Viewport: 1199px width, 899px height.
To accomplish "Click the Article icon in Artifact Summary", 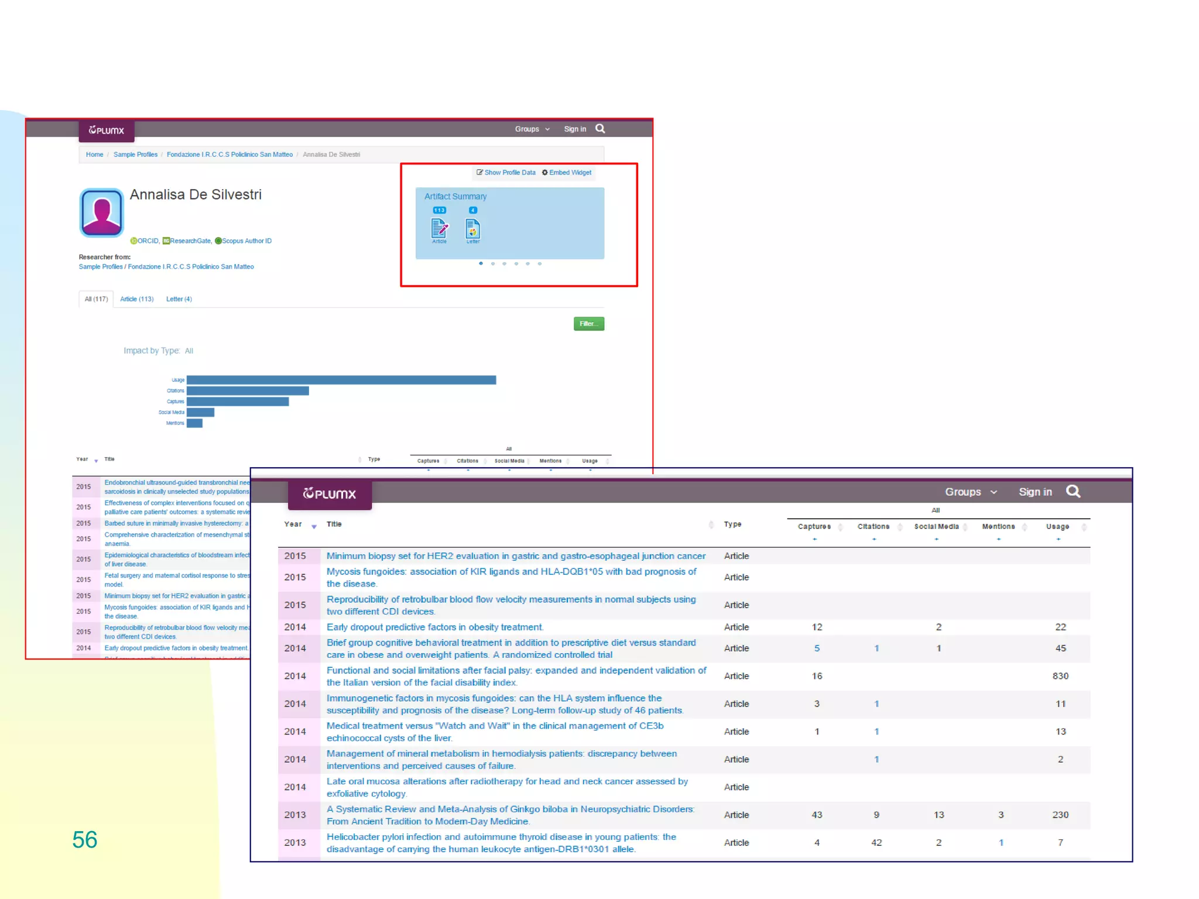I will 439,228.
